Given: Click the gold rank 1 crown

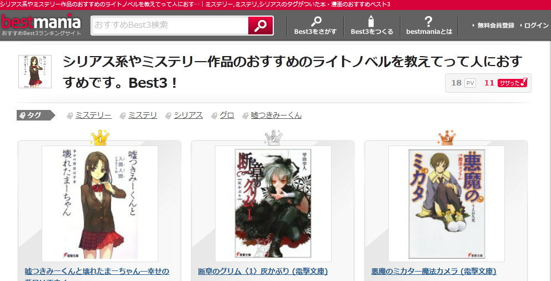Looking at the screenshot, I should (100, 138).
